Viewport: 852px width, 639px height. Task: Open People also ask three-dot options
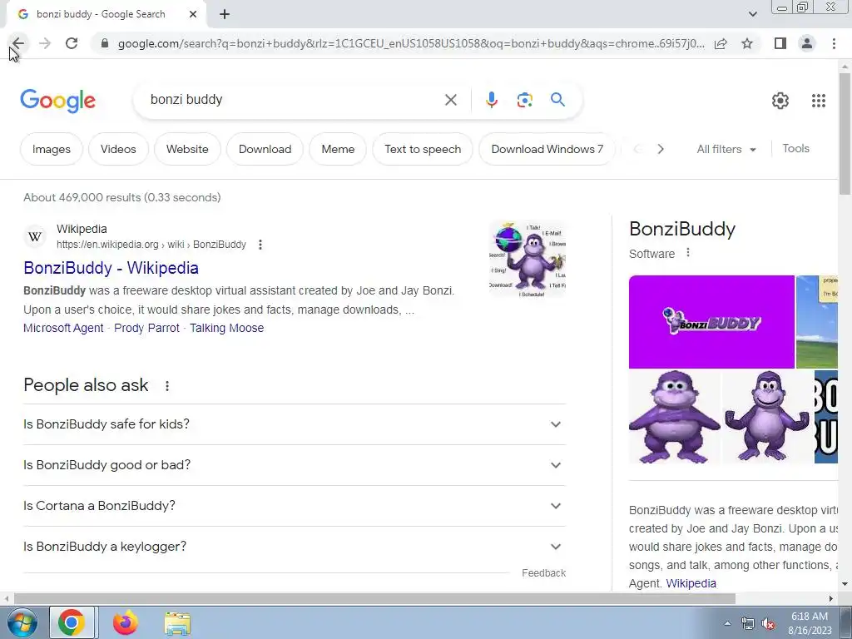[x=166, y=386]
